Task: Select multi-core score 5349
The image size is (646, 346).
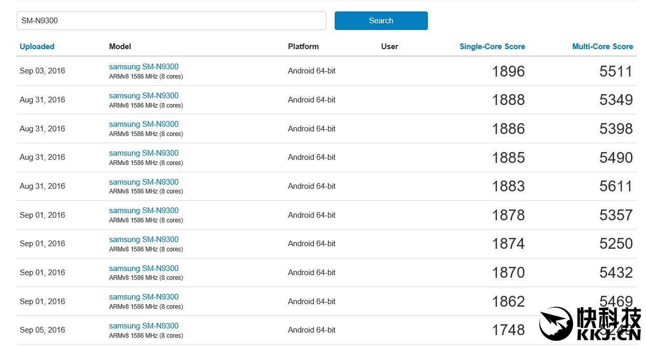Action: (x=616, y=100)
